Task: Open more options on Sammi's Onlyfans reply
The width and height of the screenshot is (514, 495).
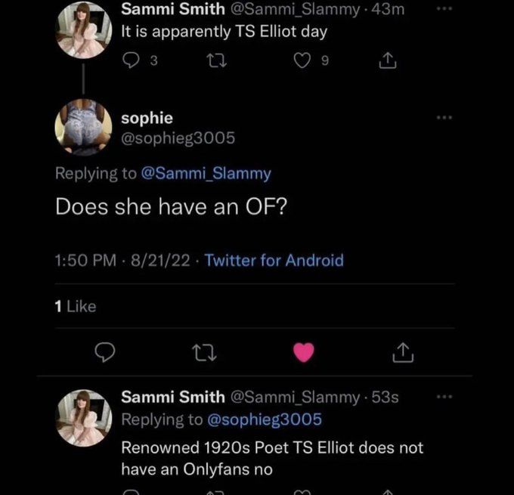Action: click(x=446, y=395)
